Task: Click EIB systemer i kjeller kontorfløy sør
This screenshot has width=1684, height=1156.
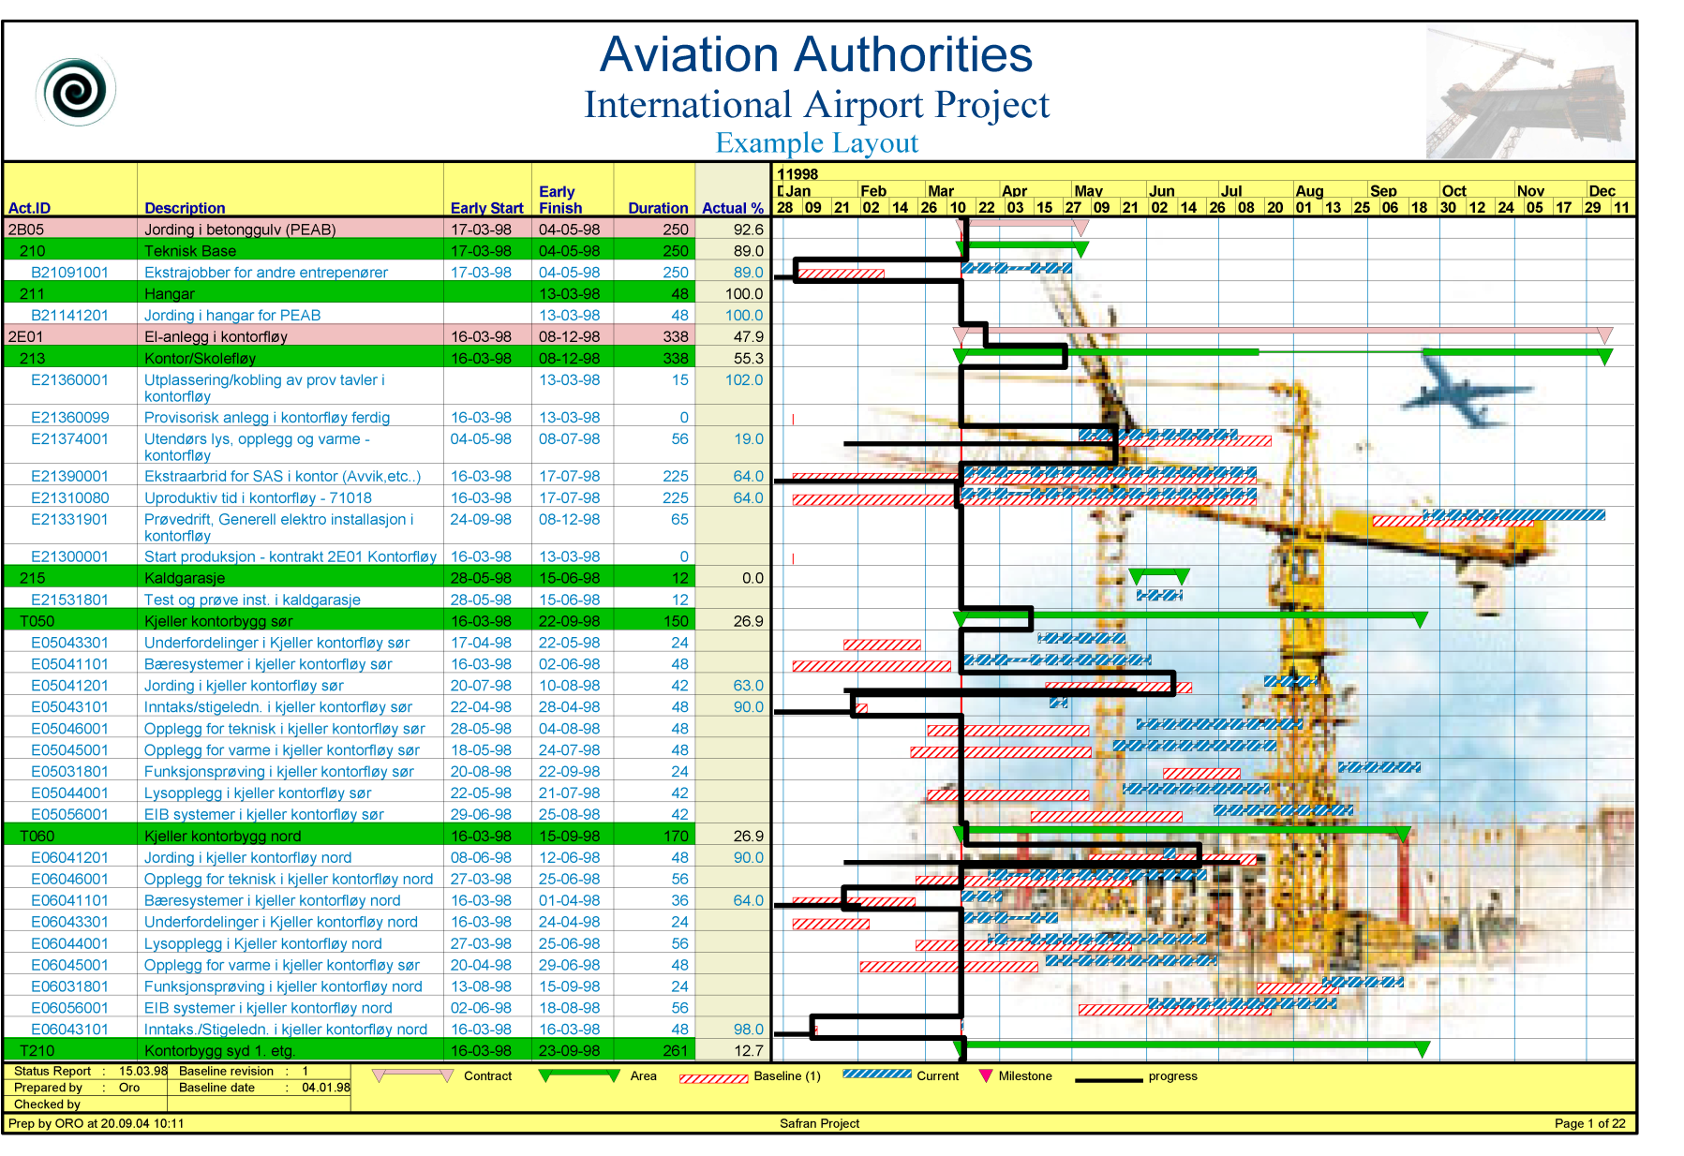Action: [263, 816]
